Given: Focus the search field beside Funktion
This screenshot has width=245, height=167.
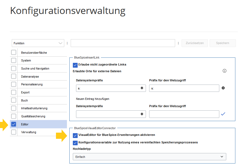Looking at the screenshot, I should 123,43.
